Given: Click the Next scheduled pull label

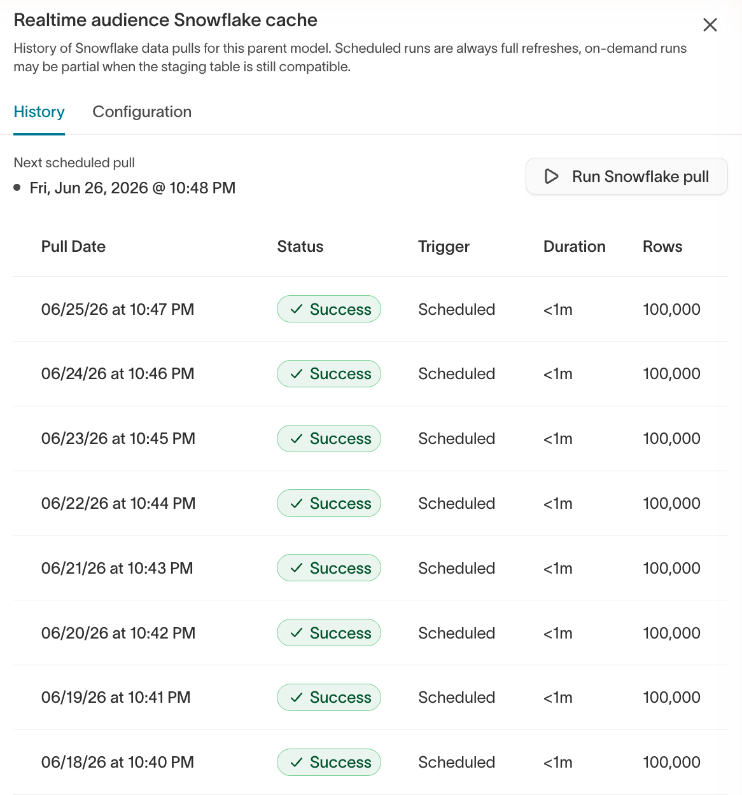Looking at the screenshot, I should tap(74, 163).
